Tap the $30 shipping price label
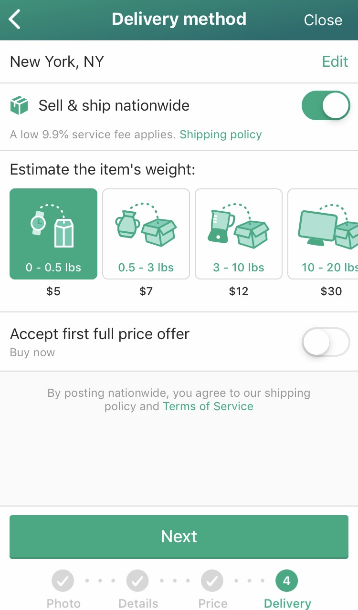358x610 pixels. (x=331, y=291)
